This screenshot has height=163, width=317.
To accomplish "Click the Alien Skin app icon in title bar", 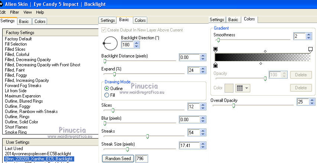I will pos(1,4).
